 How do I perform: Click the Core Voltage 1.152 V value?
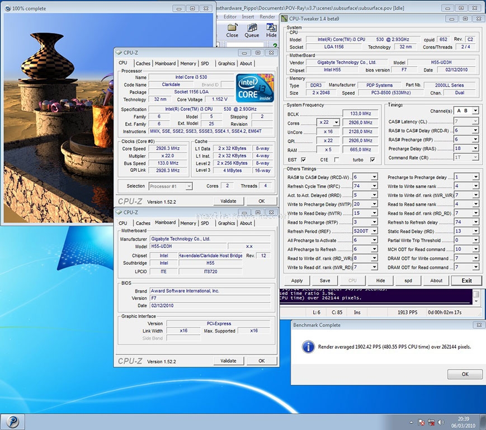pyautogui.click(x=219, y=99)
